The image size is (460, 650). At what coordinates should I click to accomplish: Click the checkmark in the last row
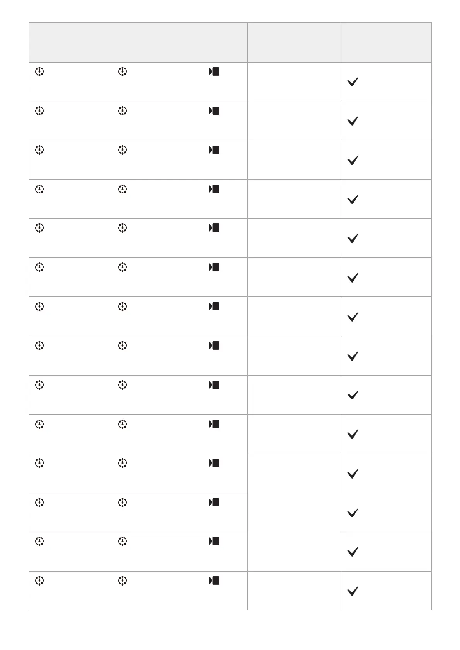point(353,591)
